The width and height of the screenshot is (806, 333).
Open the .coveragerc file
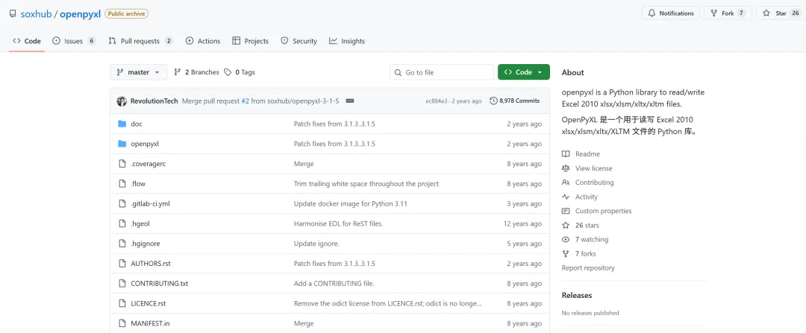click(x=148, y=164)
